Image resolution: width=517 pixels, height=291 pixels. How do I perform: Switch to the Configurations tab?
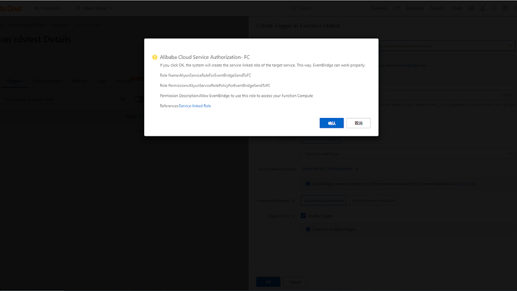pyautogui.click(x=48, y=81)
